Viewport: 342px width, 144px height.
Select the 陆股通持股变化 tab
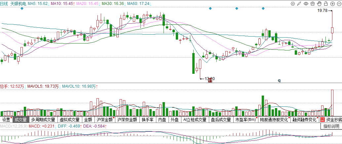click(x=274, y=120)
